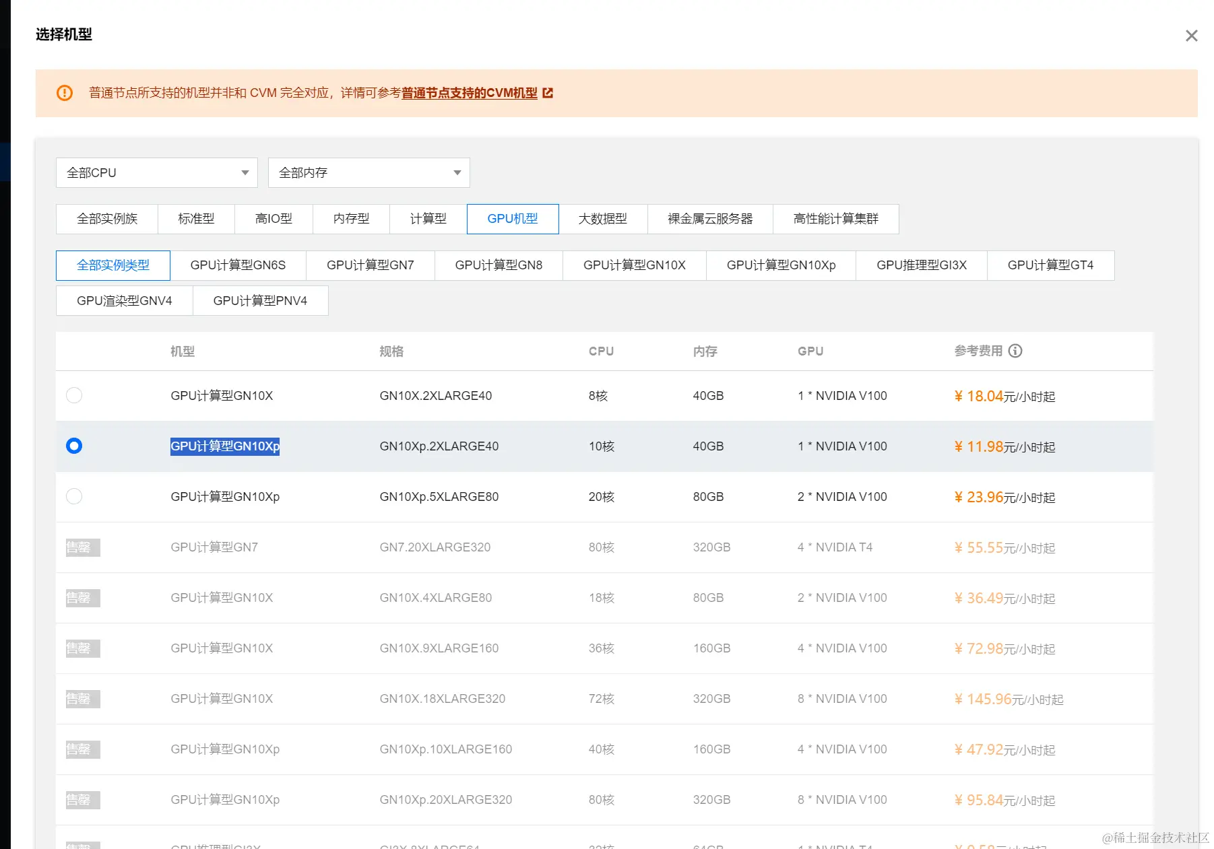The width and height of the screenshot is (1214, 849).
Task: Click the 售罄 badge on the GN7.20XLARGE320 row
Action: click(x=83, y=547)
